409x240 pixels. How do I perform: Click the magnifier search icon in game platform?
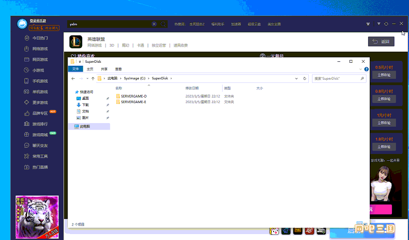coord(163,24)
